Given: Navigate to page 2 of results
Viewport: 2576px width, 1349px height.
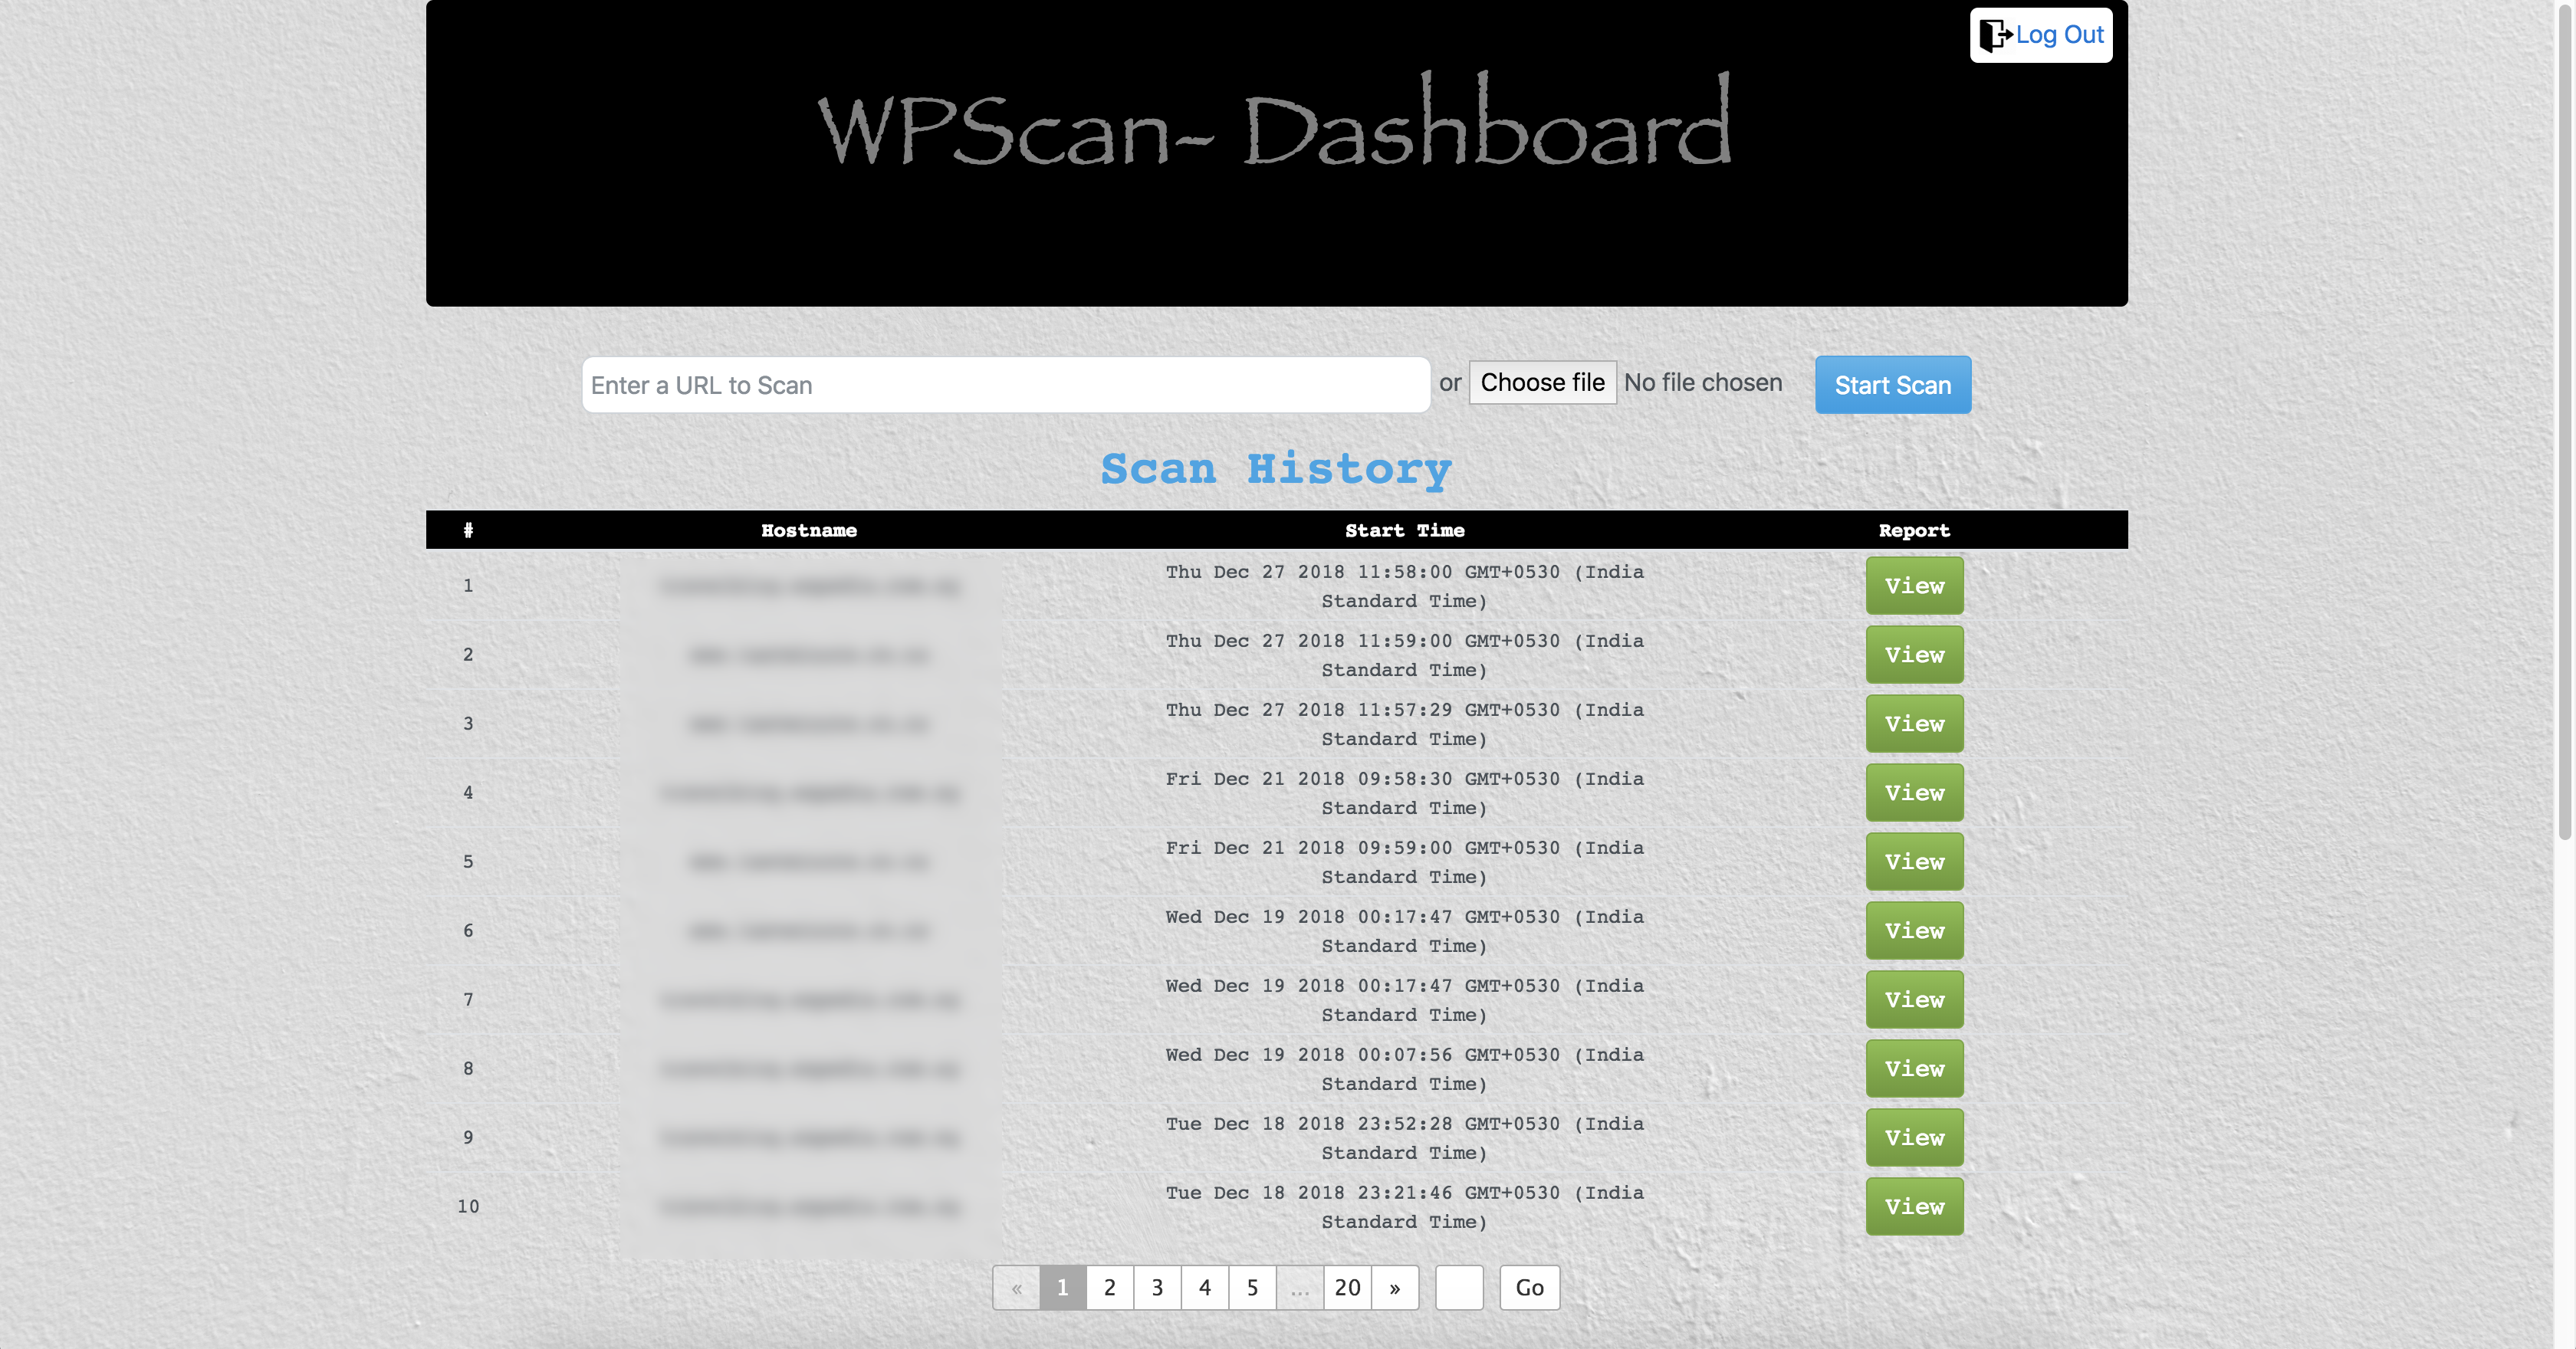Looking at the screenshot, I should click(1109, 1288).
